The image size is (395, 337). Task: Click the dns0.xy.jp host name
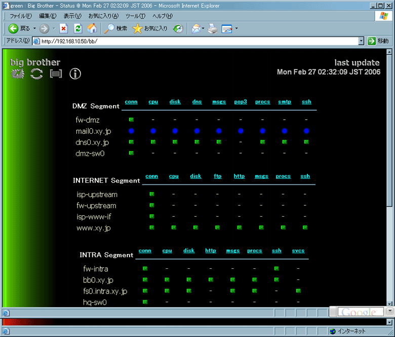92,142
